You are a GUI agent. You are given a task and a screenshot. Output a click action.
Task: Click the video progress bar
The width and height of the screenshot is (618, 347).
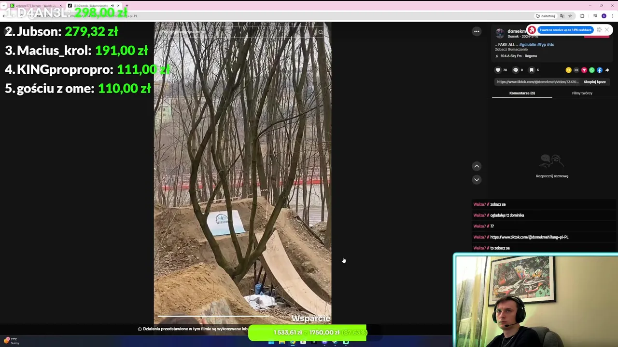click(242, 317)
